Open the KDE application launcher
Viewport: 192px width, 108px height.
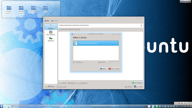pyautogui.click(x=1, y=106)
